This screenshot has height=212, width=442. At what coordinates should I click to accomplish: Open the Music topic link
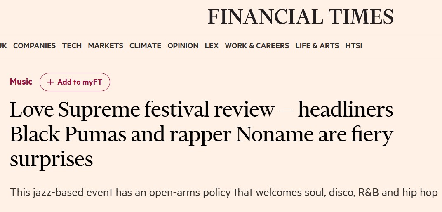(21, 82)
